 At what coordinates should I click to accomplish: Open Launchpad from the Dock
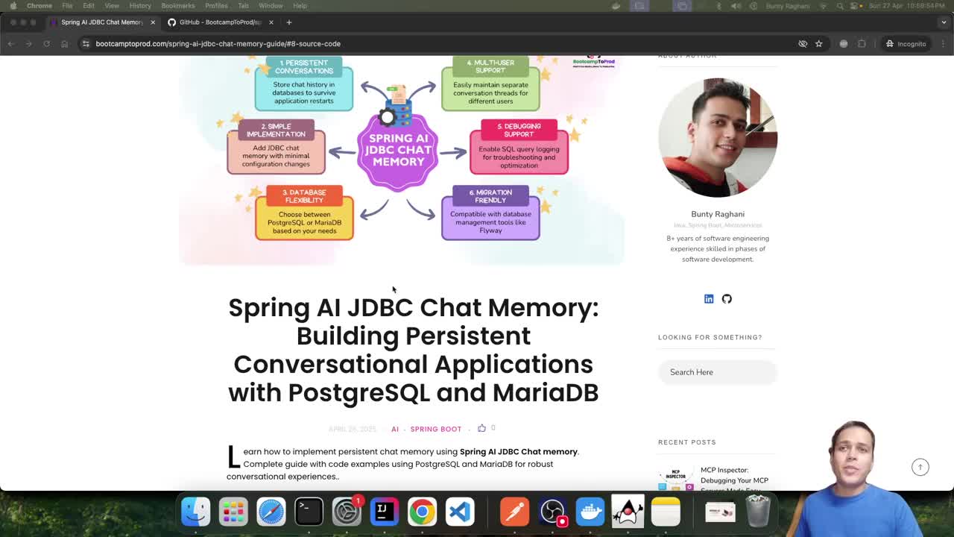click(233, 512)
